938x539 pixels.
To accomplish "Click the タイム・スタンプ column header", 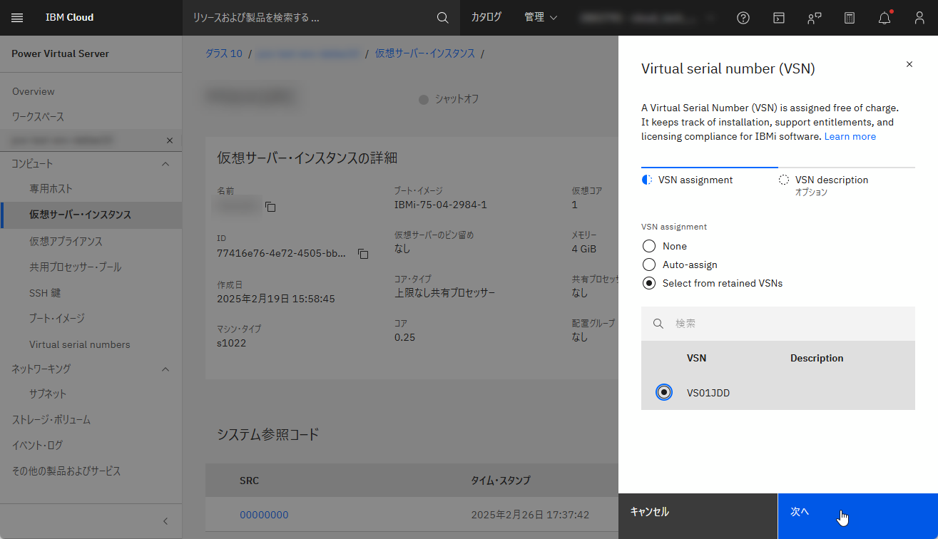I will pos(501,481).
